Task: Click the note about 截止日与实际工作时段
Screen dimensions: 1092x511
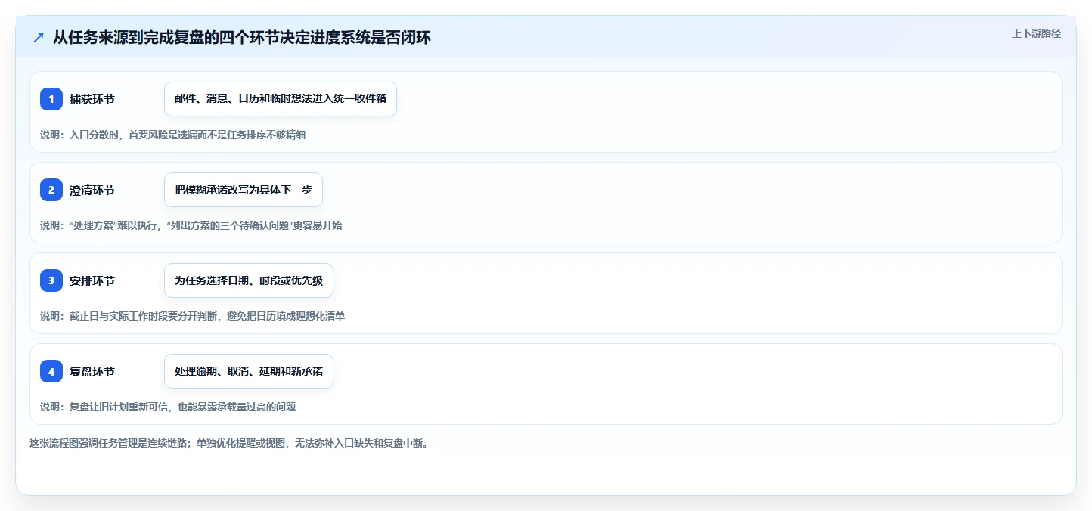Action: point(193,316)
